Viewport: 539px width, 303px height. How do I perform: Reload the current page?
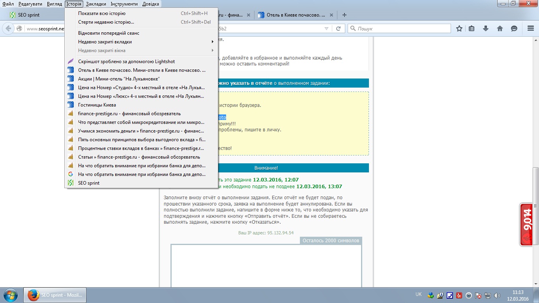pyautogui.click(x=338, y=28)
